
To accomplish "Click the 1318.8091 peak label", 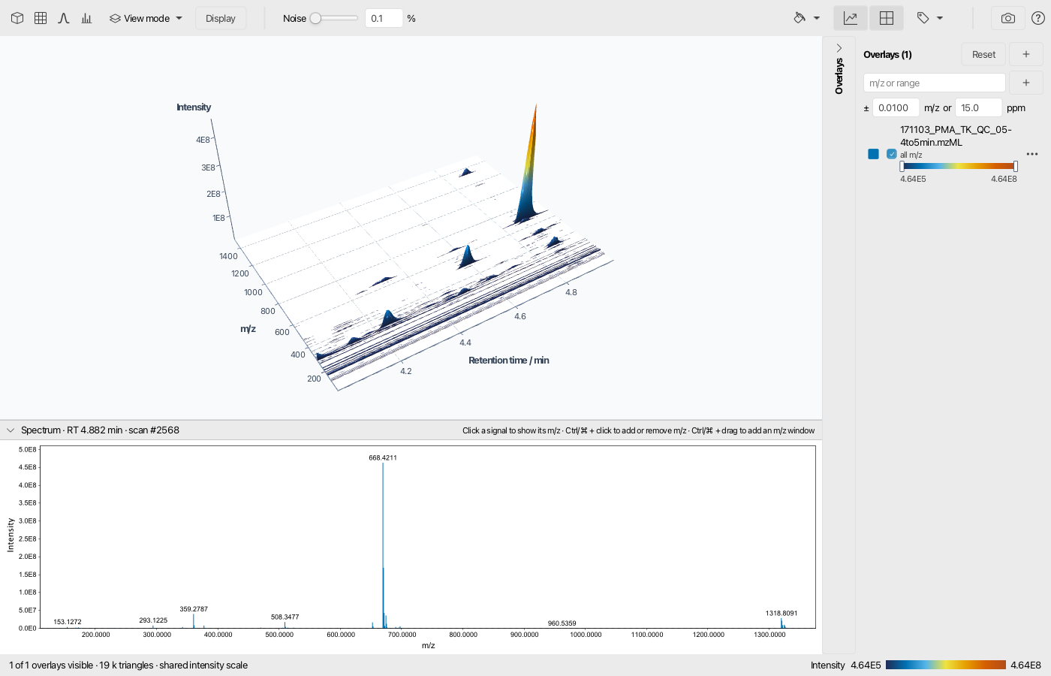I will [781, 614].
